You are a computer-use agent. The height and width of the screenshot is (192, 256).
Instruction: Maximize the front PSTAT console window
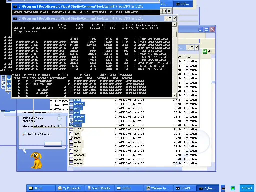[170, 18]
